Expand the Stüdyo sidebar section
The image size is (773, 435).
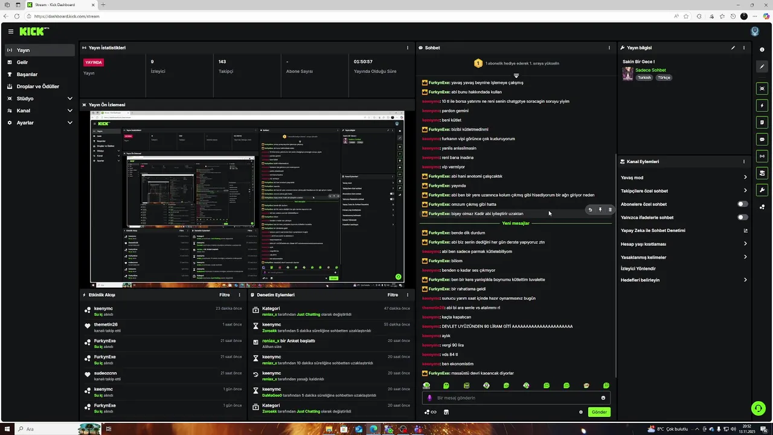click(x=40, y=98)
